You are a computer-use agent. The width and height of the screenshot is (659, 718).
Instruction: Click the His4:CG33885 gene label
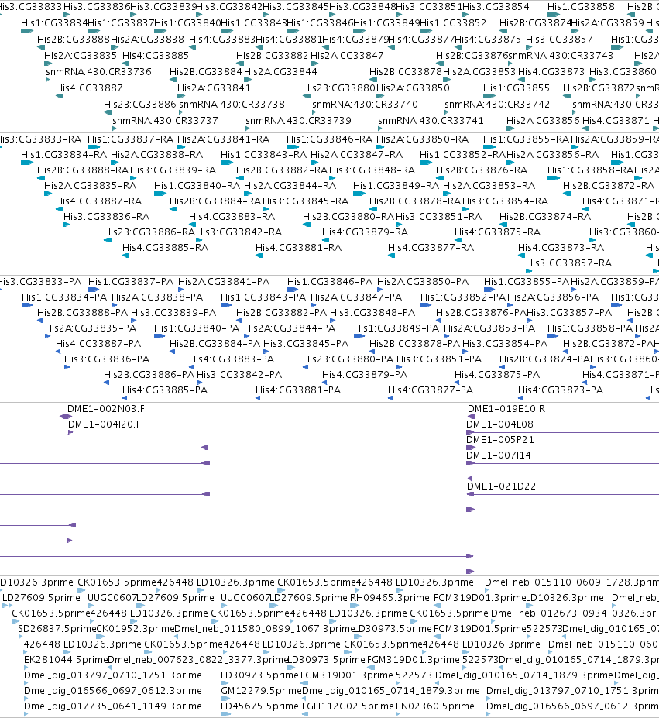[156, 56]
